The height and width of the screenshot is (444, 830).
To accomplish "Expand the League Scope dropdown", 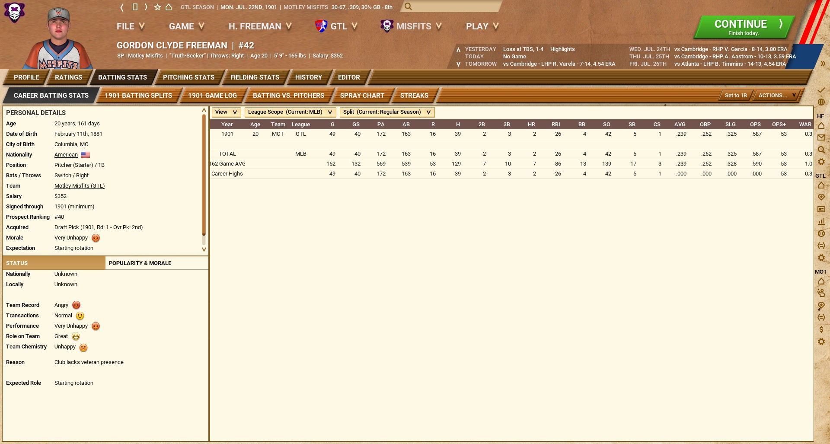I will point(290,112).
